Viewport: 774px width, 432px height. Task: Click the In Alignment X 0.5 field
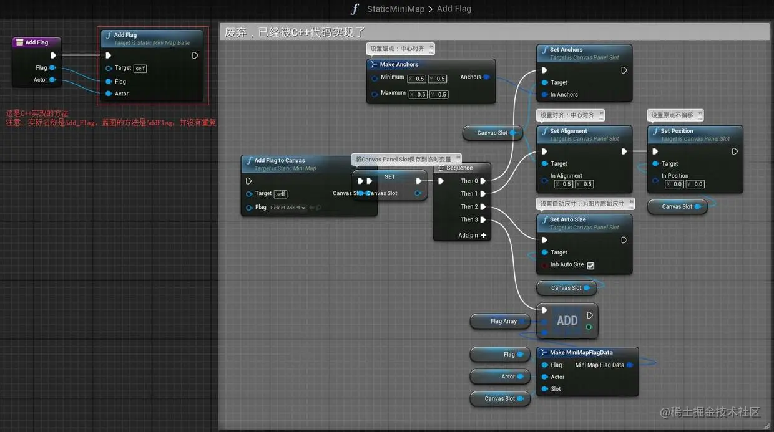(x=564, y=184)
